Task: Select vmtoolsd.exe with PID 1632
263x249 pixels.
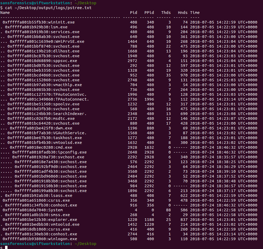Action: 45,143
